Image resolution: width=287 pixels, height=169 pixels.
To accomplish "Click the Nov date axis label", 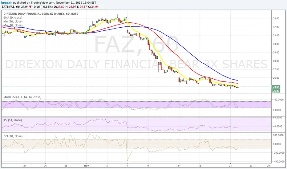I will coord(87,166).
